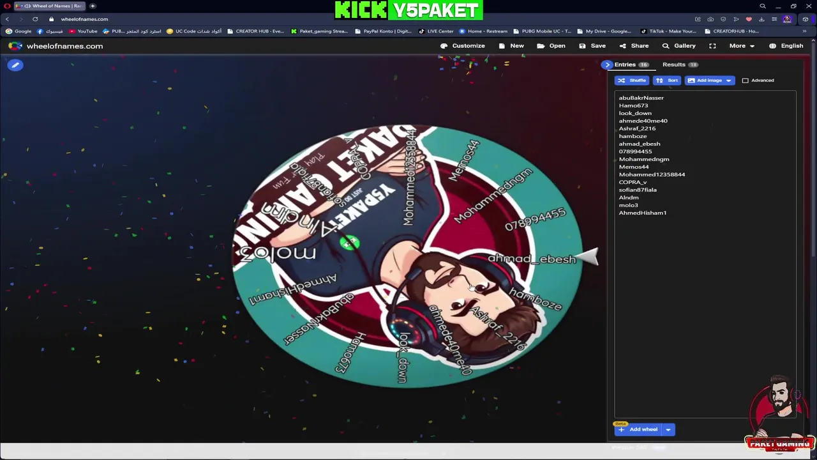Click the entry look_down in the list
This screenshot has width=817, height=460.
[x=635, y=113]
